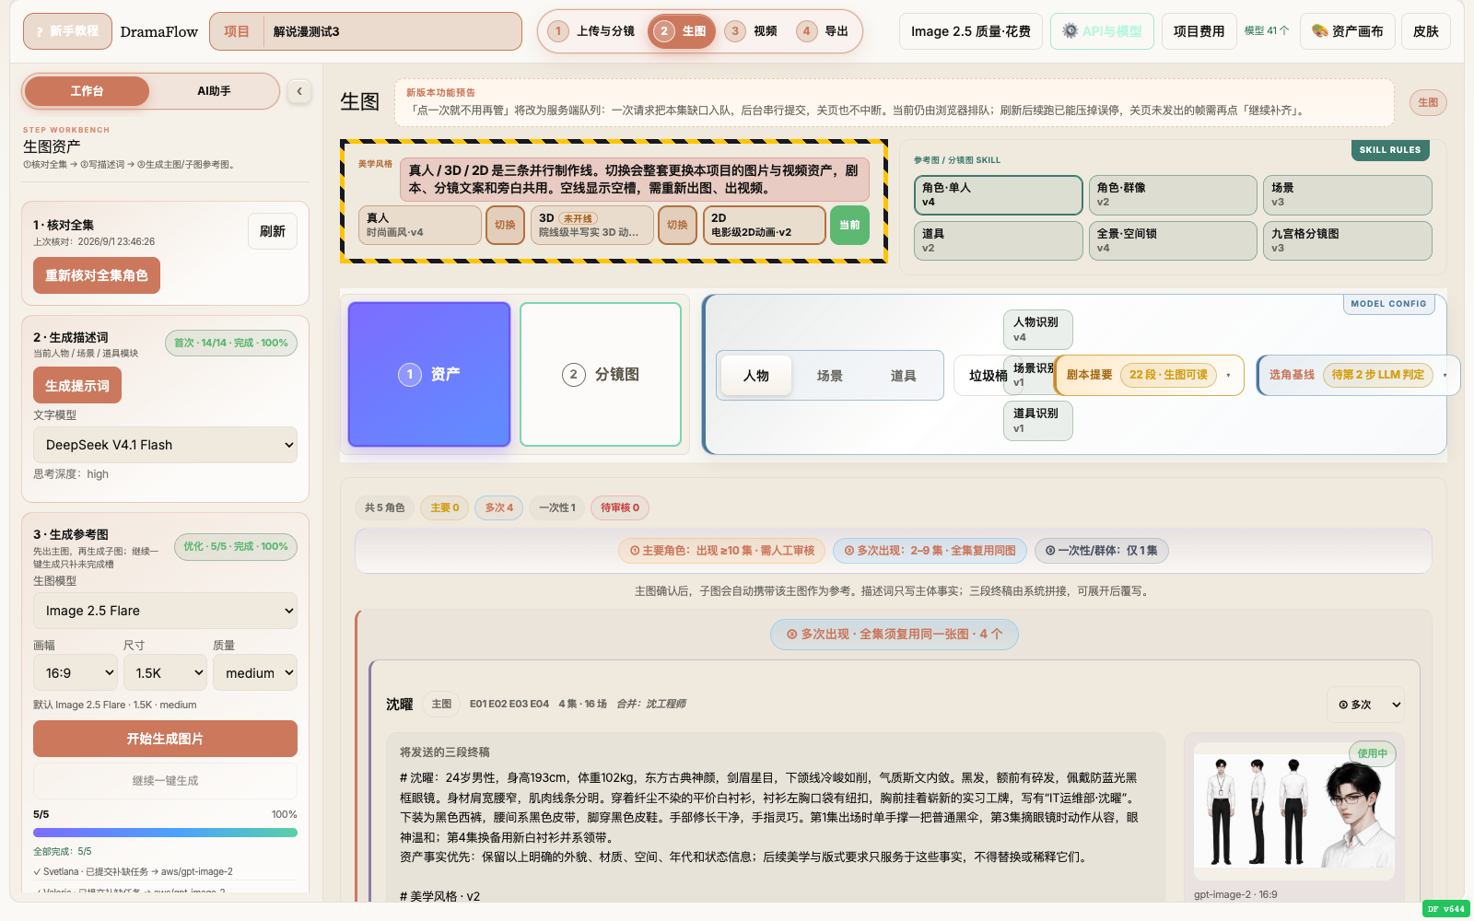This screenshot has width=1474, height=921.
Task: Filter by 一次性 1 chip
Action: point(557,507)
